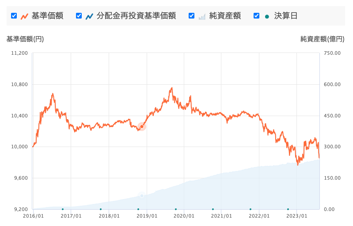This screenshot has height=226, width=353.
Task: Toggle the 分配金再投資基準価額 checkbox
Action: (79, 16)
